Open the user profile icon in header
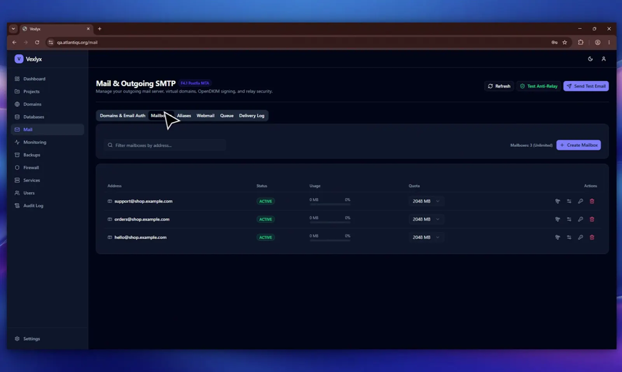This screenshot has height=372, width=622. point(604,59)
